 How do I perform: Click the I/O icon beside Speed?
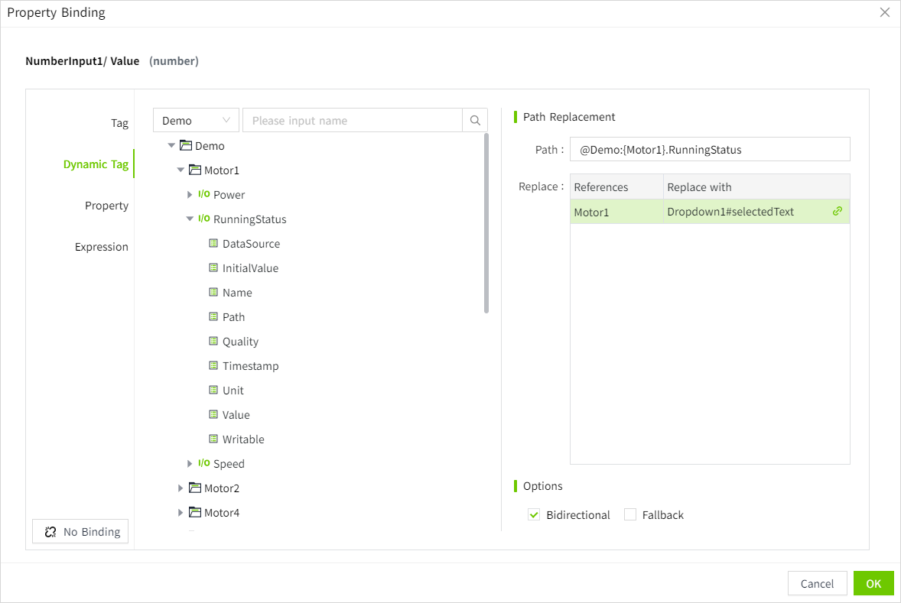click(203, 464)
